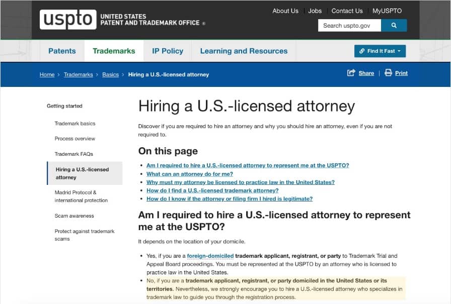Focus the Search uspto.gov field
Viewport: 451px width, 304px height.
coord(349,26)
